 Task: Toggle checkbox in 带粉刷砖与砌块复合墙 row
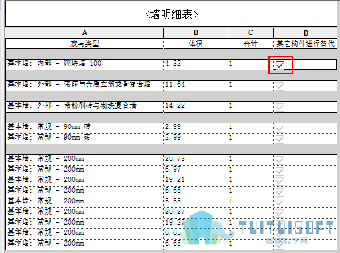[280, 107]
